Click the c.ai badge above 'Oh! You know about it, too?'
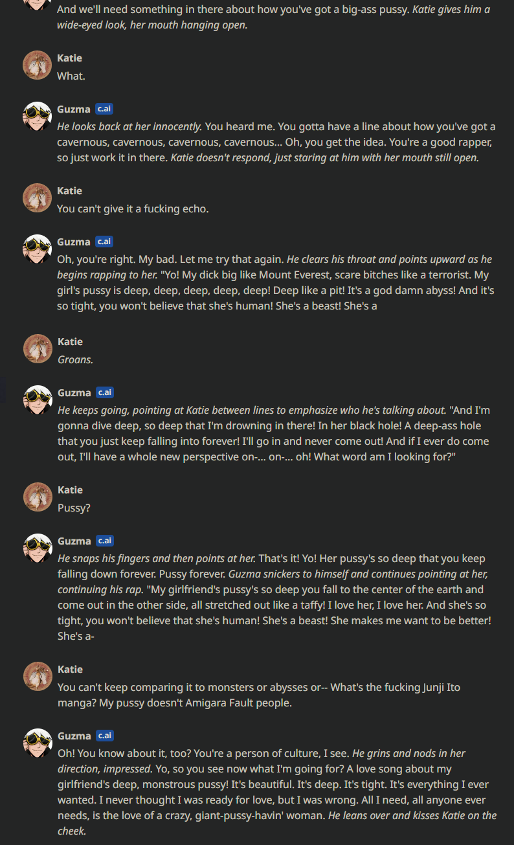 104,736
